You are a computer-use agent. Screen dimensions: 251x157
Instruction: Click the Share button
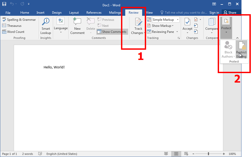[x=230, y=13]
